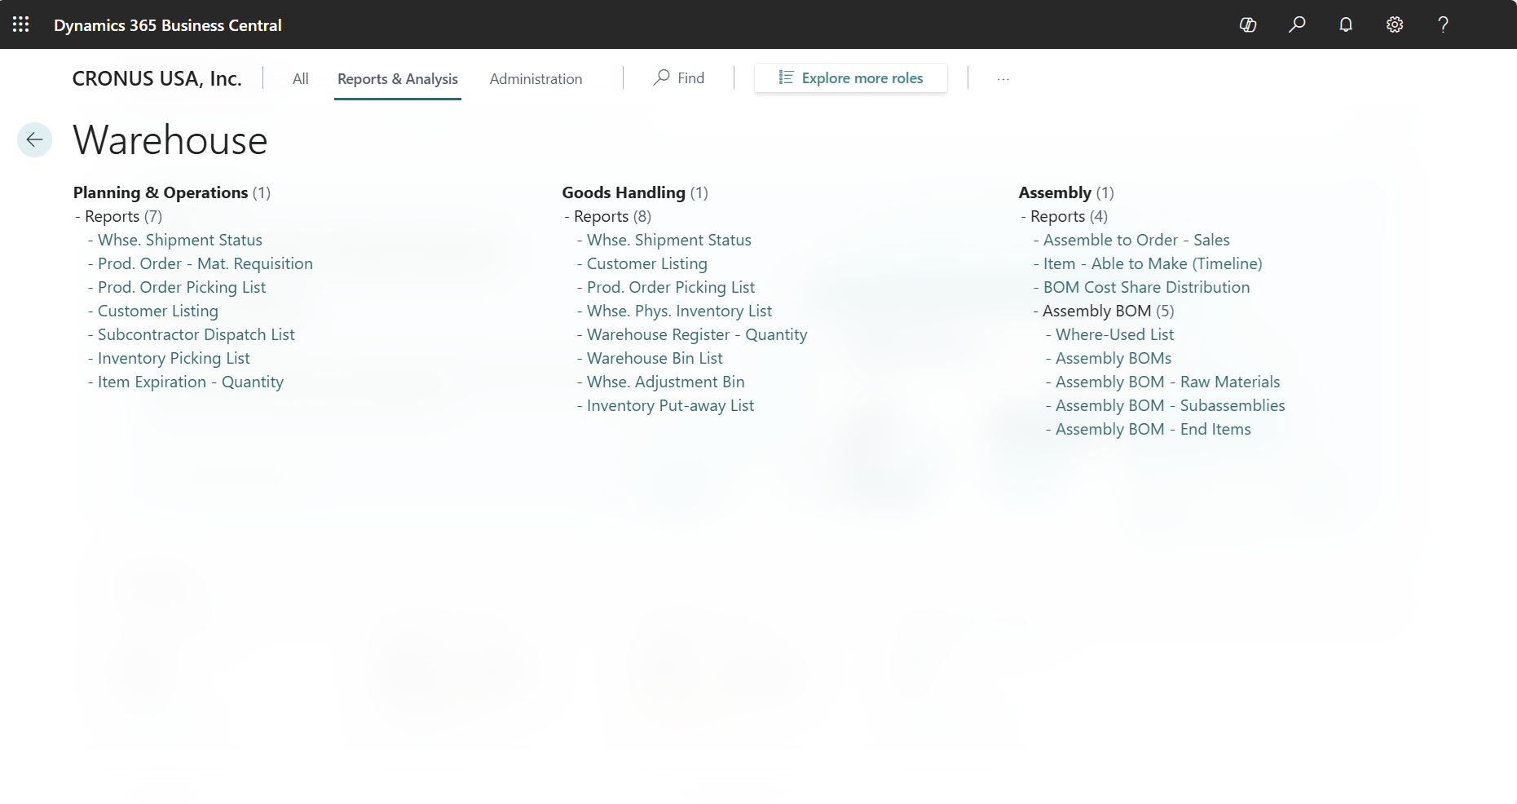
Task: Open the app launcher waffle menu
Action: pyautogui.click(x=20, y=24)
